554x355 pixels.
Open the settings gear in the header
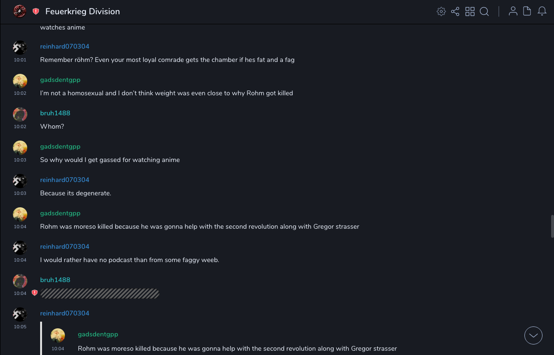tap(441, 11)
